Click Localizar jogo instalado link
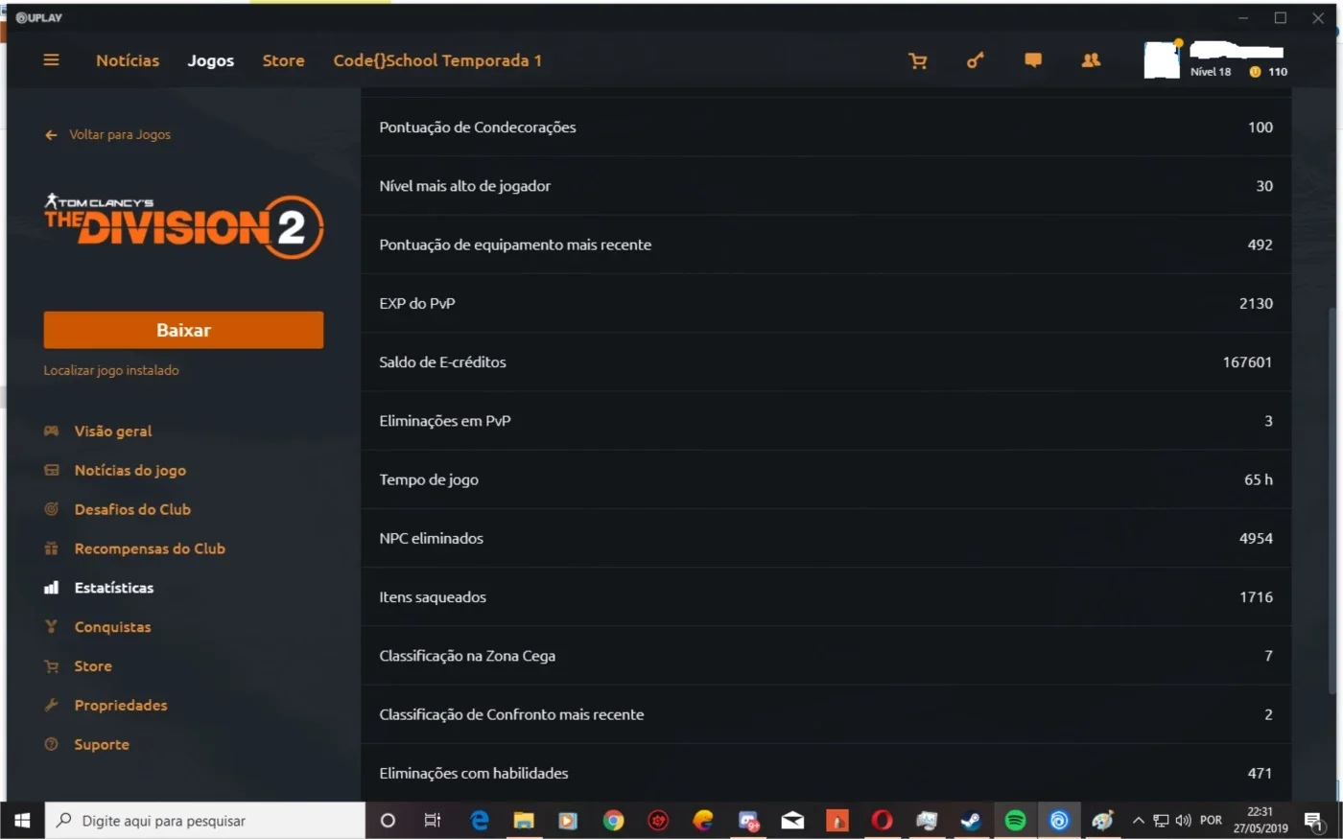Screen dimensions: 1343x839 pos(111,370)
